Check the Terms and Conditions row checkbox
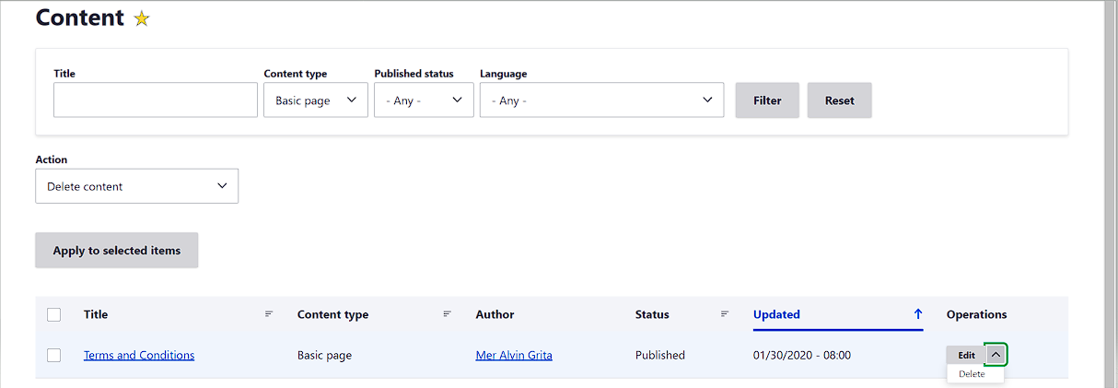 click(54, 355)
